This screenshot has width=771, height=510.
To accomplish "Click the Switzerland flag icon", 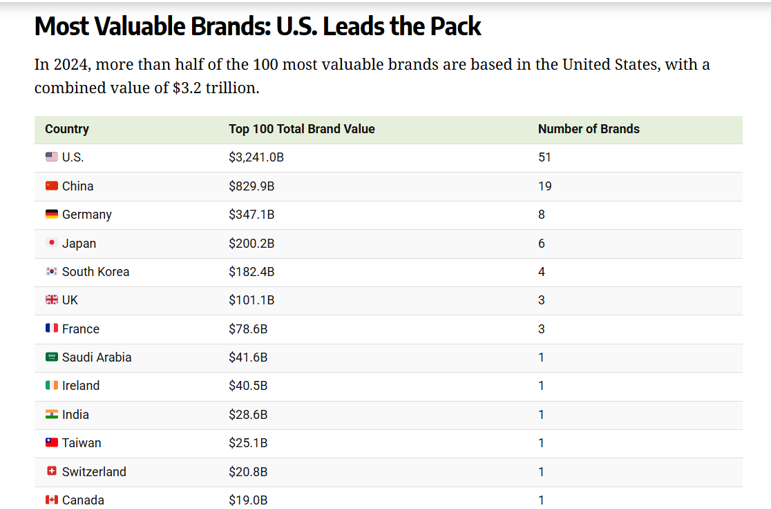I will (52, 471).
